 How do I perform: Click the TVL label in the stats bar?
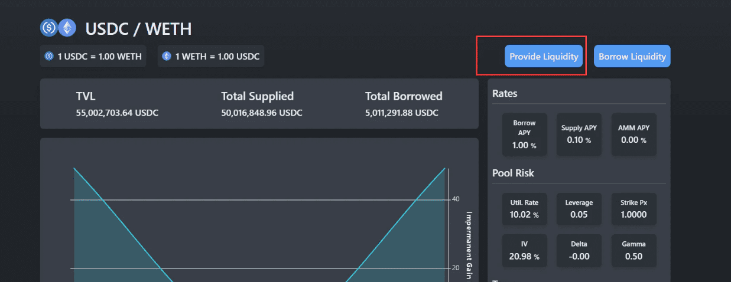(86, 97)
